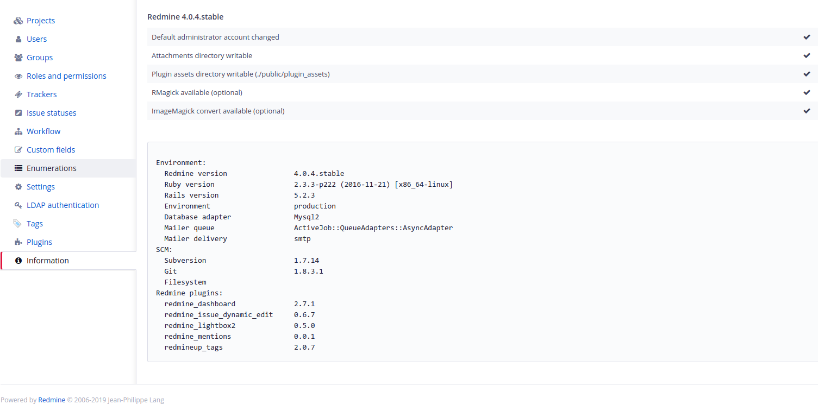
Task: Go to Custom fields
Action: [51, 150]
